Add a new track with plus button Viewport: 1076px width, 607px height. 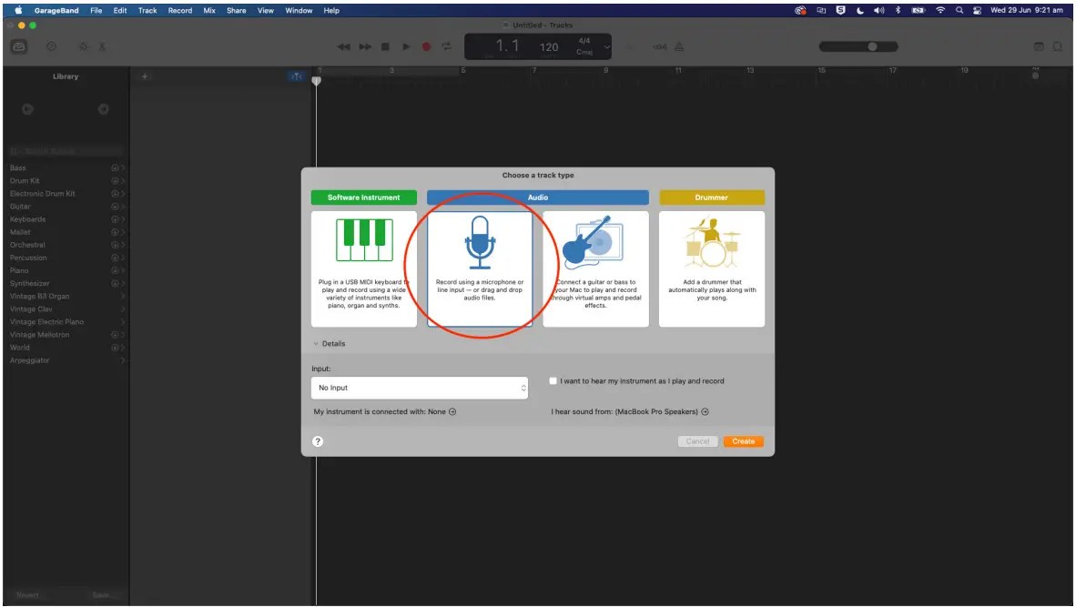[x=145, y=76]
